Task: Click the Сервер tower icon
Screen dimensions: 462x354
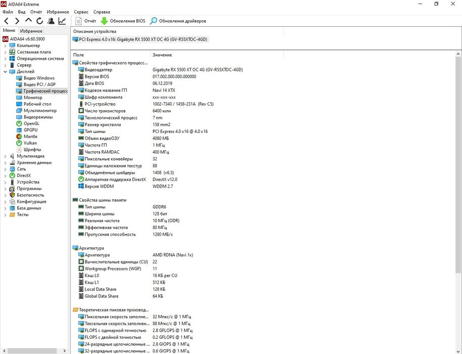Action: [x=12, y=65]
